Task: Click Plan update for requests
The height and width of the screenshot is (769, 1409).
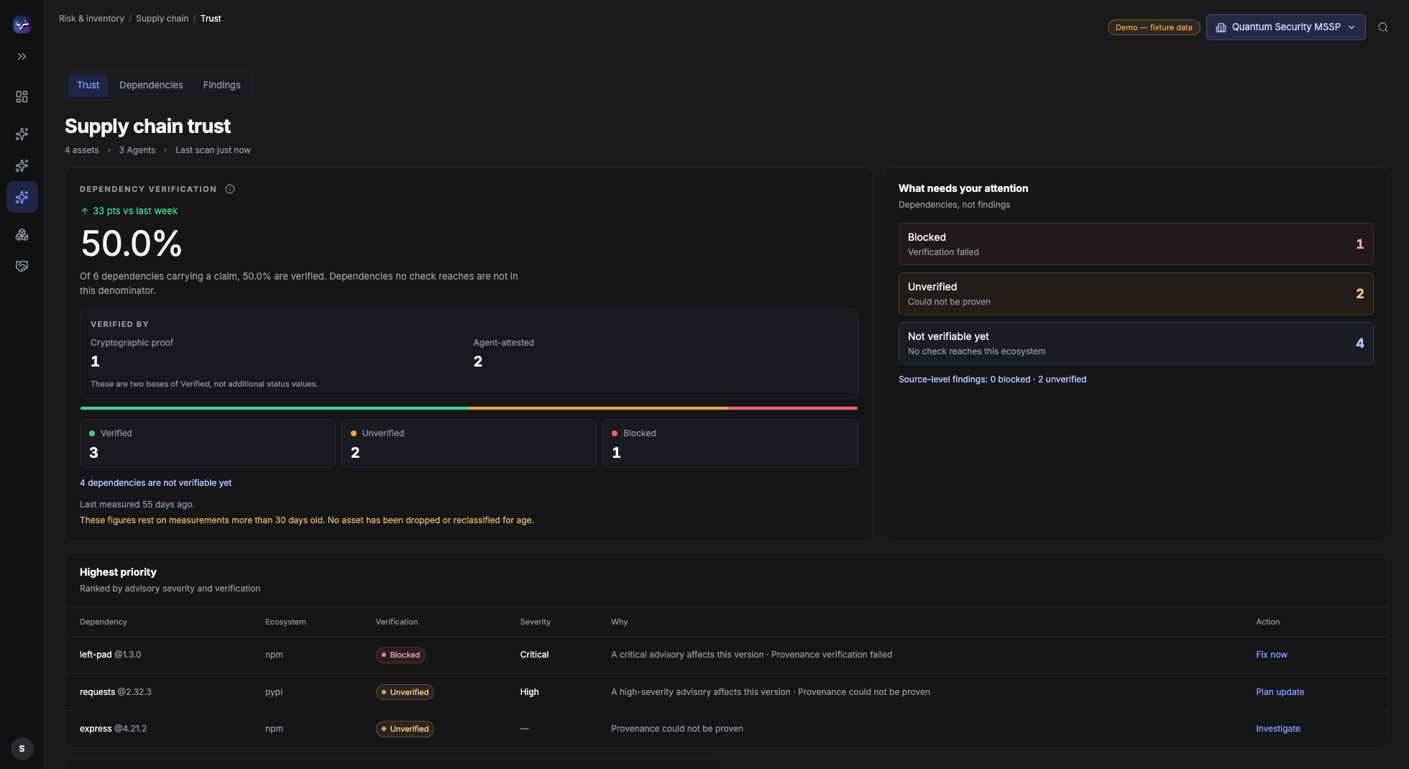Action: pyautogui.click(x=1280, y=692)
